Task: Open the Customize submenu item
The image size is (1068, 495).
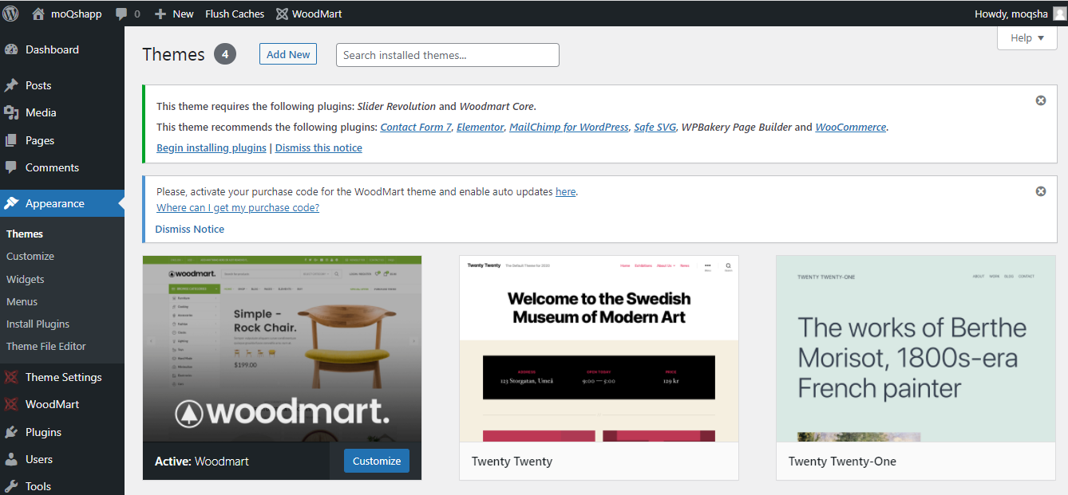Action: 30,257
